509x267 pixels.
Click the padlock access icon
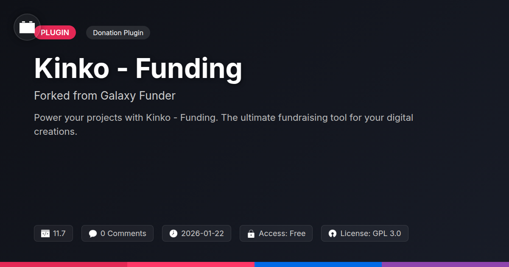coord(251,234)
